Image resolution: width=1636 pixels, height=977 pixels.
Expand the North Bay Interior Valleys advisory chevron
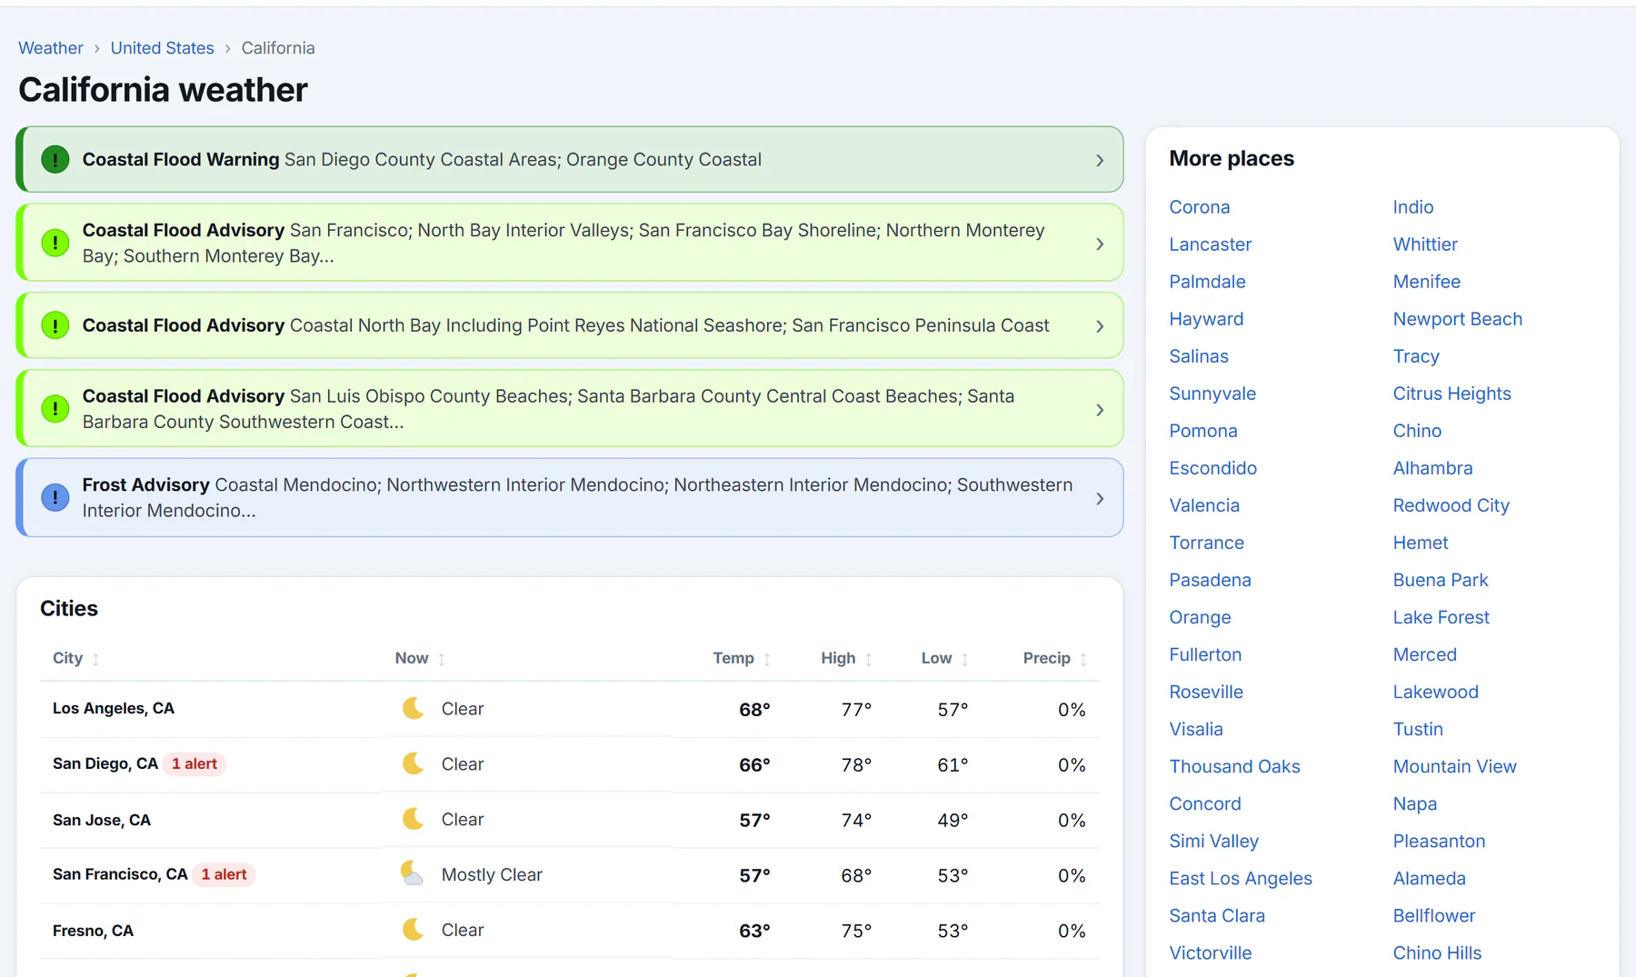1100,244
